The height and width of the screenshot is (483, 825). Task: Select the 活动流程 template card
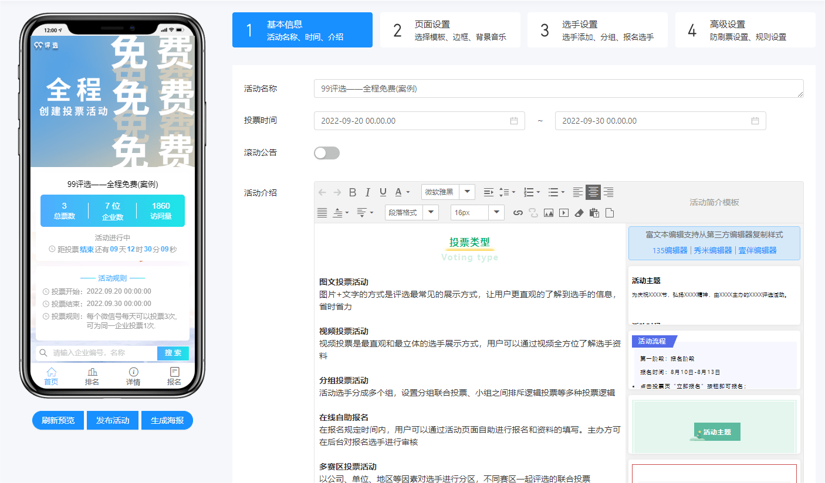coord(714,360)
